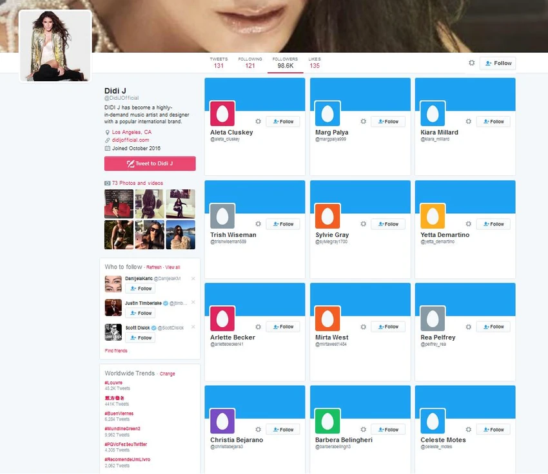
Task: Dismiss DanijelaKaric suggestion with X
Action: [193, 278]
